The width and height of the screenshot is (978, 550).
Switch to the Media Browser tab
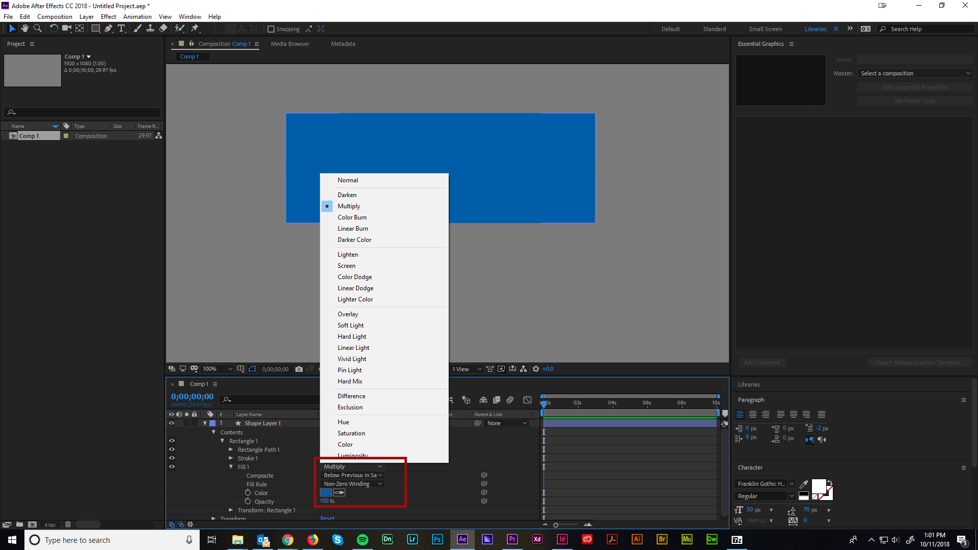pyautogui.click(x=290, y=44)
